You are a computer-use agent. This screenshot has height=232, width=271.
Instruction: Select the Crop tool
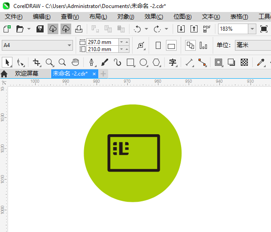tap(36, 62)
